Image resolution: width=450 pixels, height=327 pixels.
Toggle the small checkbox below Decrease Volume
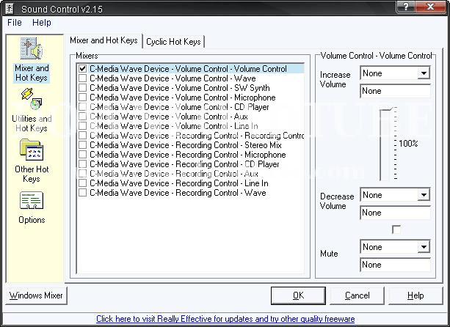click(396, 229)
